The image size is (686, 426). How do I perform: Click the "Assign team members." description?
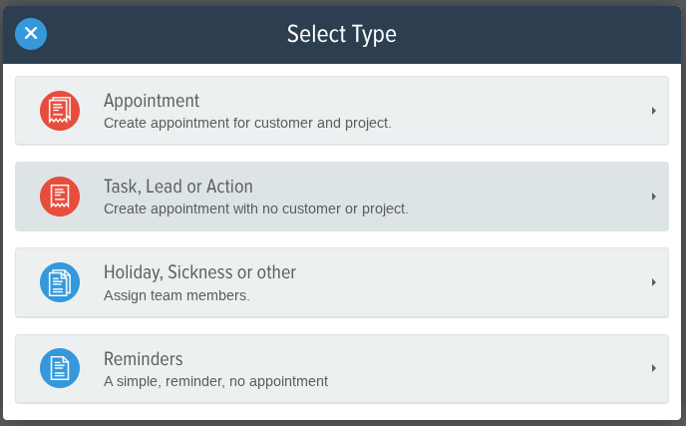coord(176,295)
